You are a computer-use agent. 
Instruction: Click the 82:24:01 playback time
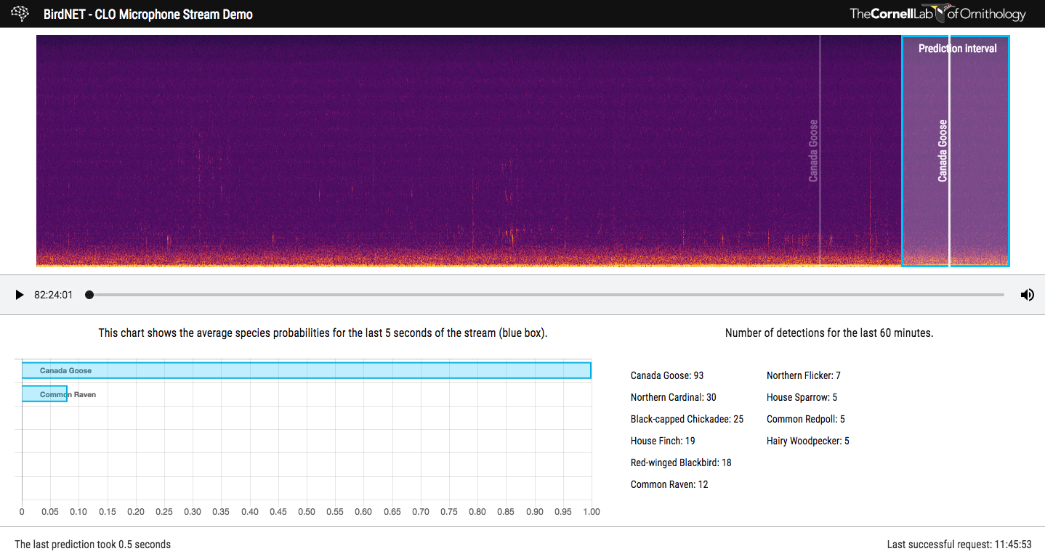(x=53, y=295)
